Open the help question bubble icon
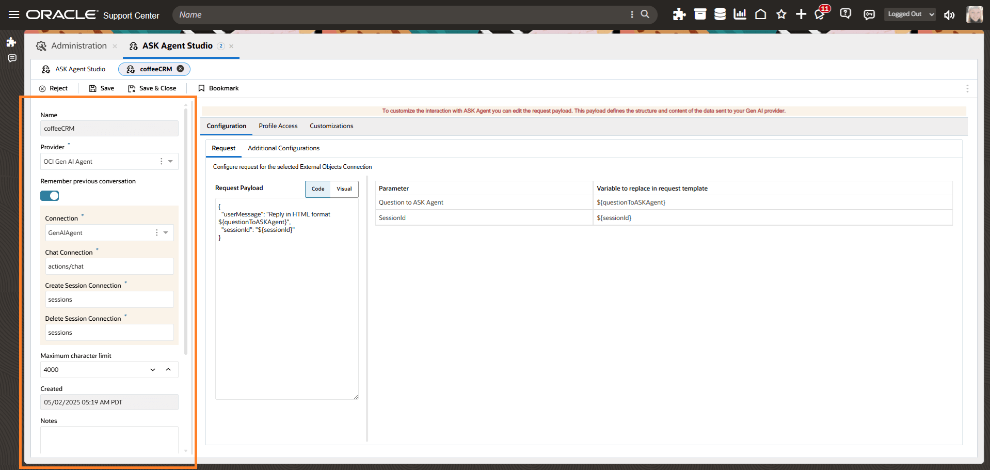 click(845, 14)
